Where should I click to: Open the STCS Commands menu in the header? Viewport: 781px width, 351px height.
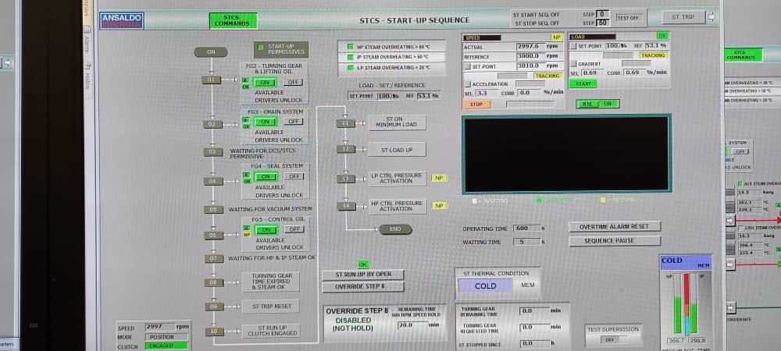[233, 20]
